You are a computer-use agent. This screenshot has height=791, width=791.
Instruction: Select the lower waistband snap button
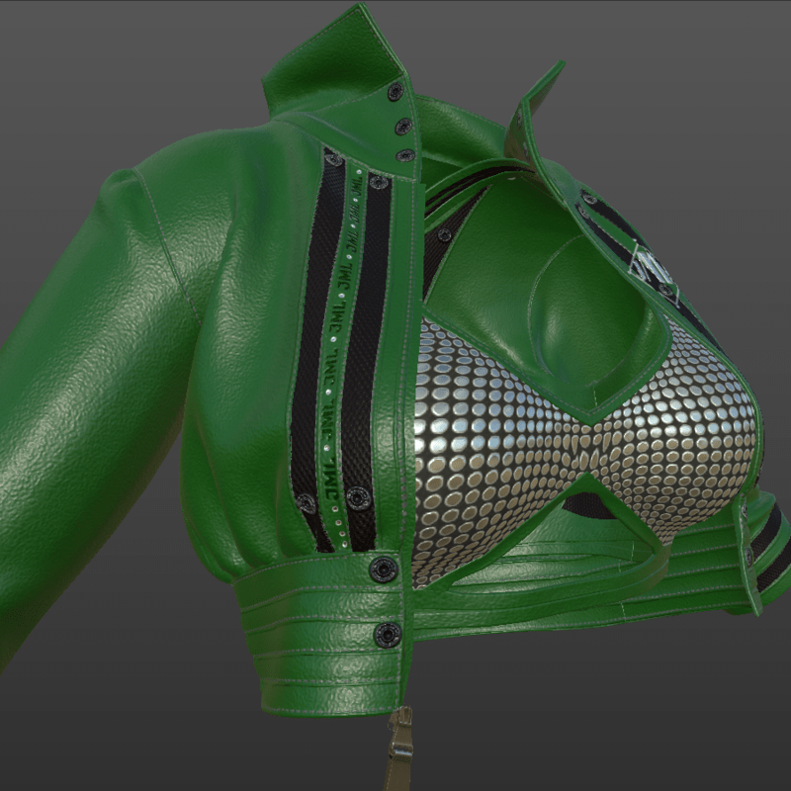tap(388, 634)
